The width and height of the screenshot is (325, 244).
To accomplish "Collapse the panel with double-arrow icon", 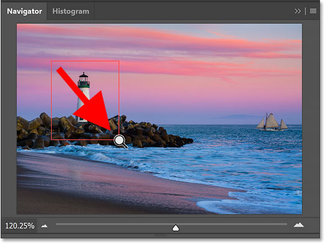I will (x=298, y=11).
